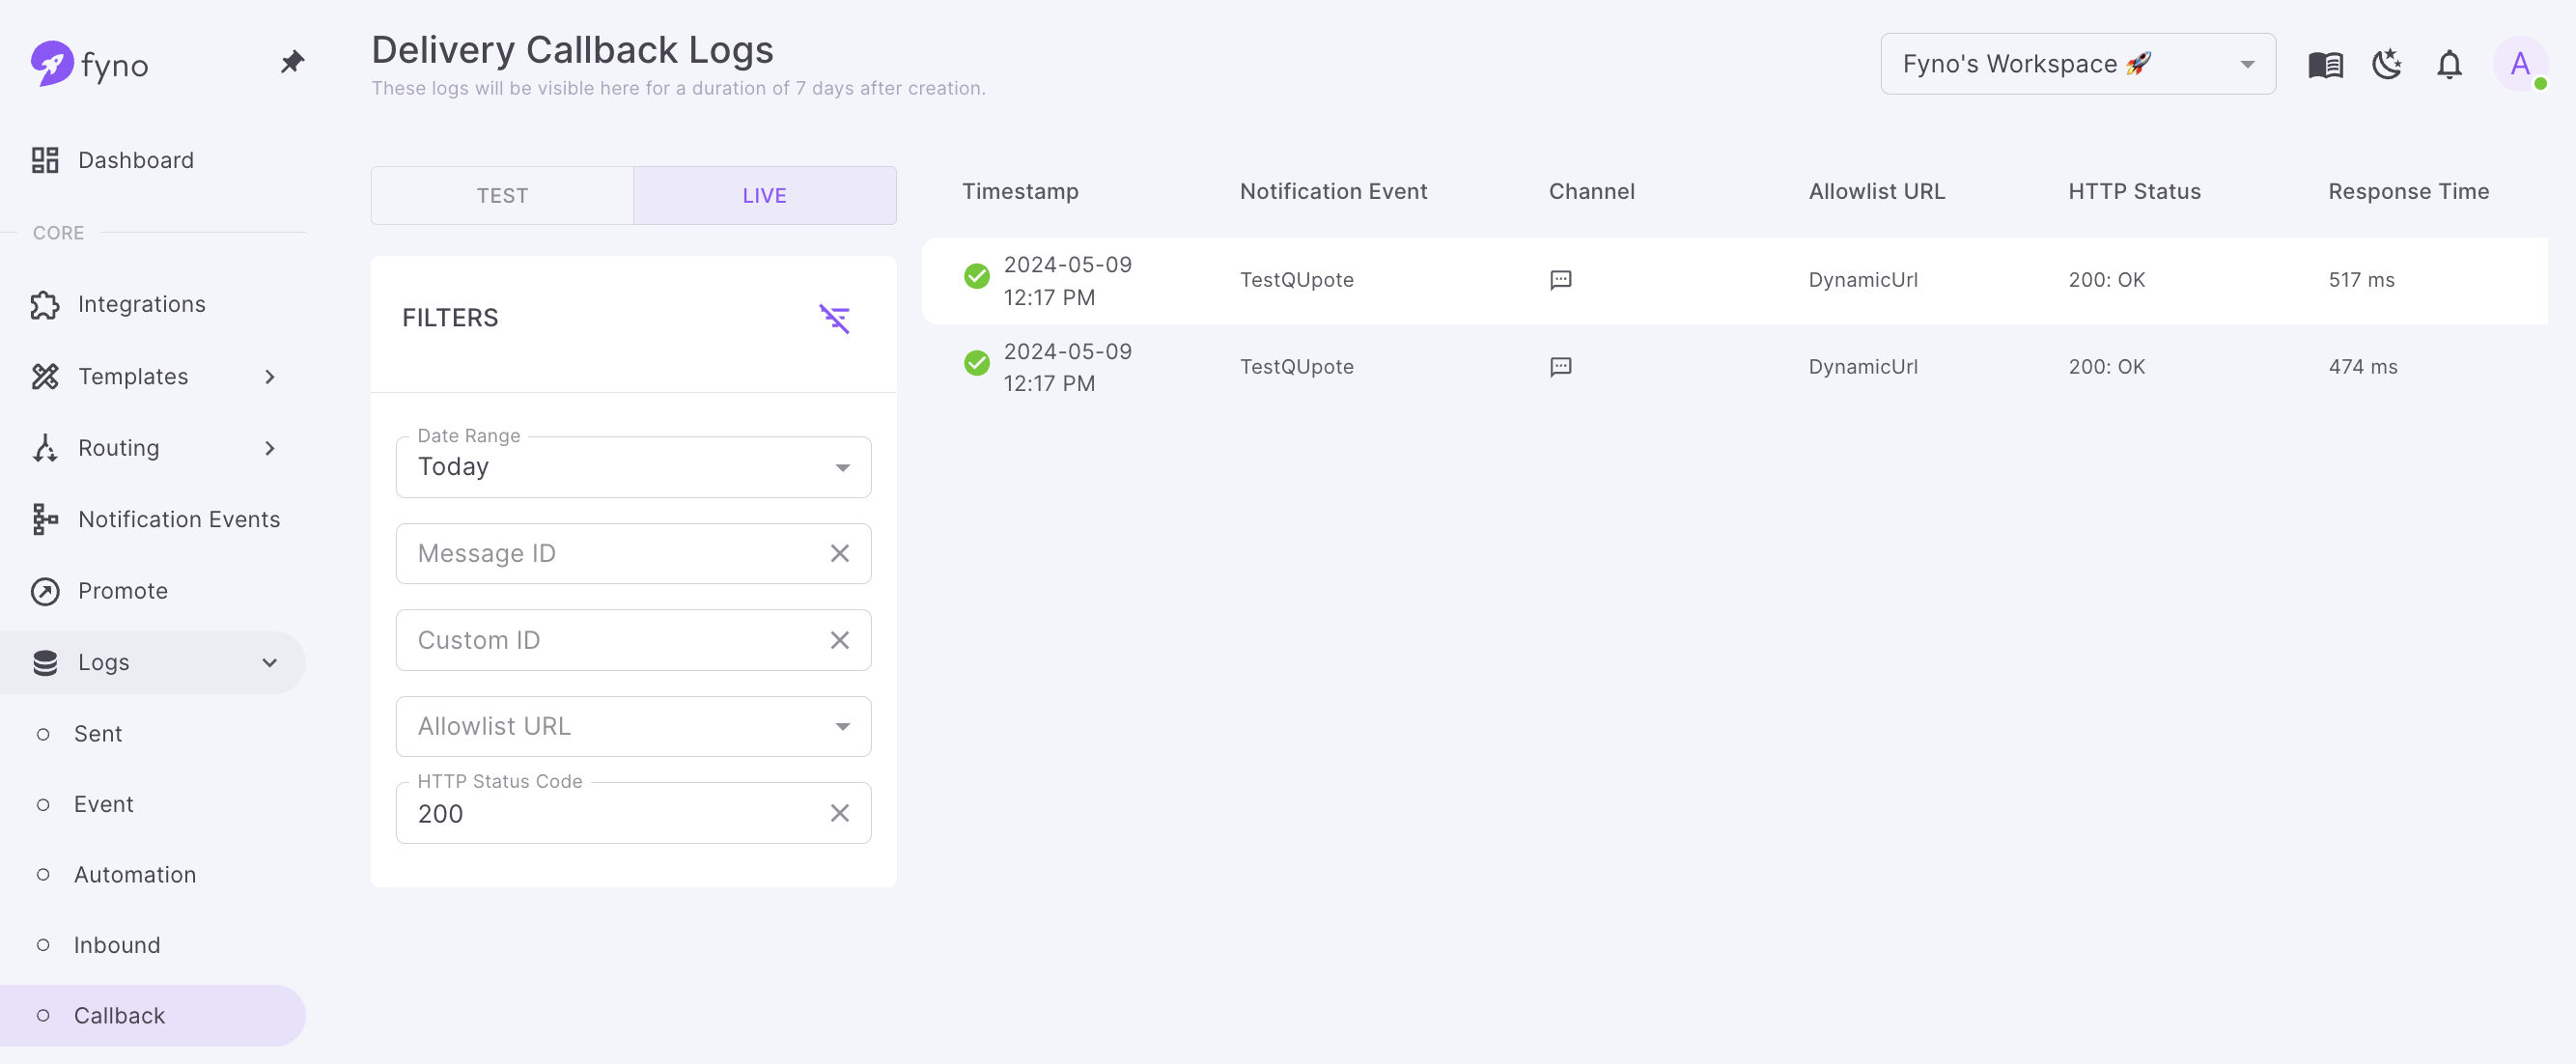
Task: Open the documentation book icon
Action: click(2325, 65)
